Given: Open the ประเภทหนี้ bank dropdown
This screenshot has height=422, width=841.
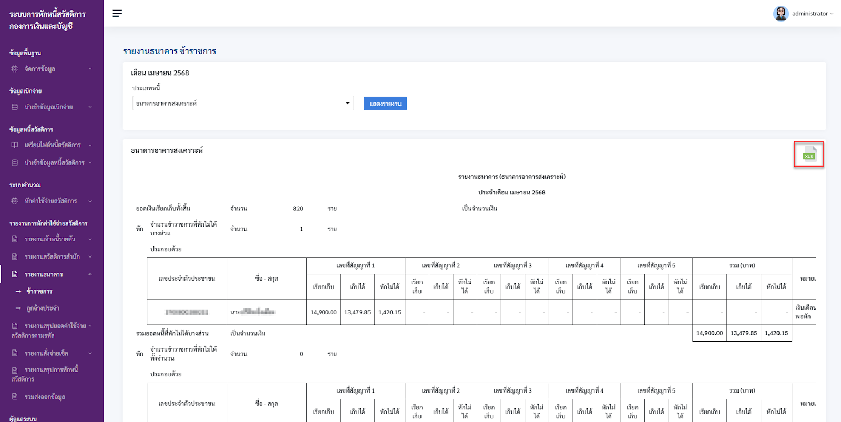Looking at the screenshot, I should click(x=243, y=104).
